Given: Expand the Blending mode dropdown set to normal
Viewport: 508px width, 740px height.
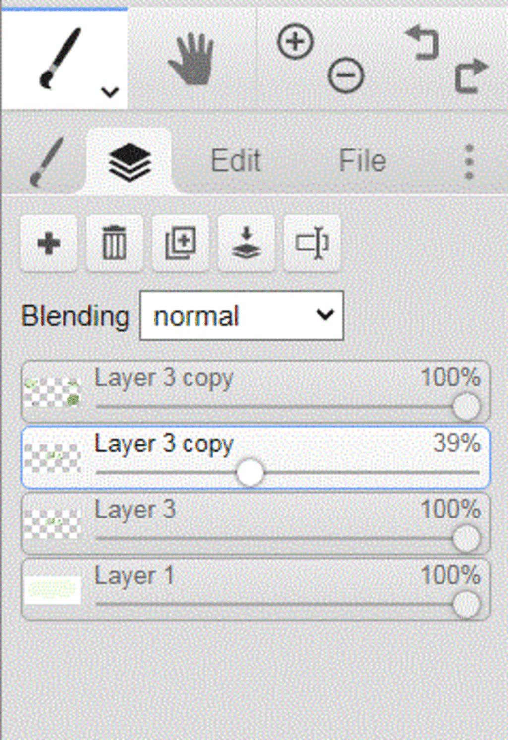Looking at the screenshot, I should point(242,315).
